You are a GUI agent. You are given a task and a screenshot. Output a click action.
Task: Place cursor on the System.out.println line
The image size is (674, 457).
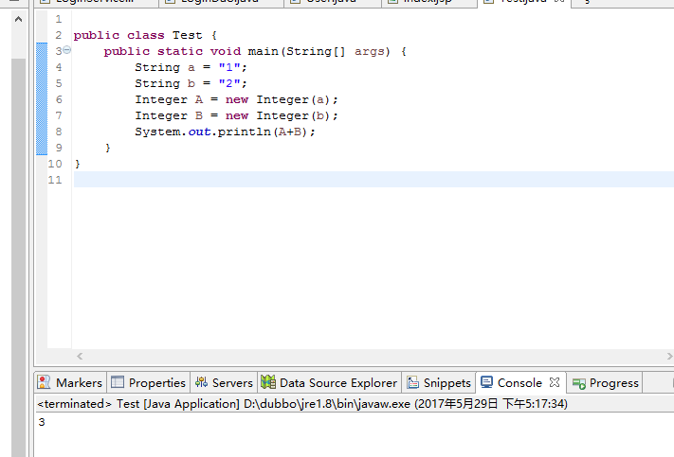tap(224, 132)
